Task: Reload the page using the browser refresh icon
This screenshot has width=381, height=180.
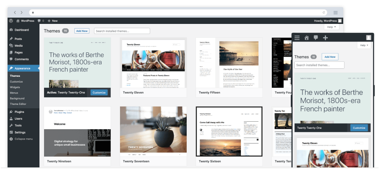Action: (324, 13)
